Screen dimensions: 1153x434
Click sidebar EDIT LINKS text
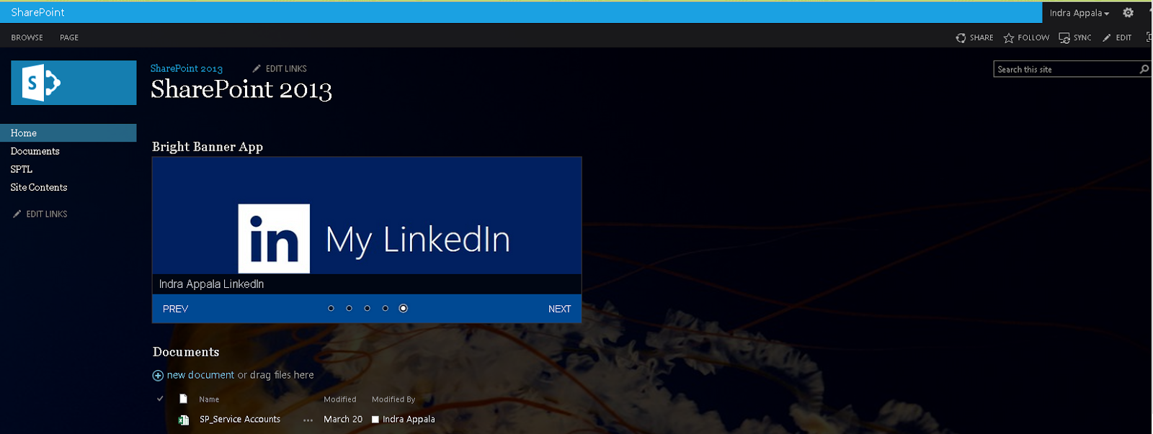47,214
